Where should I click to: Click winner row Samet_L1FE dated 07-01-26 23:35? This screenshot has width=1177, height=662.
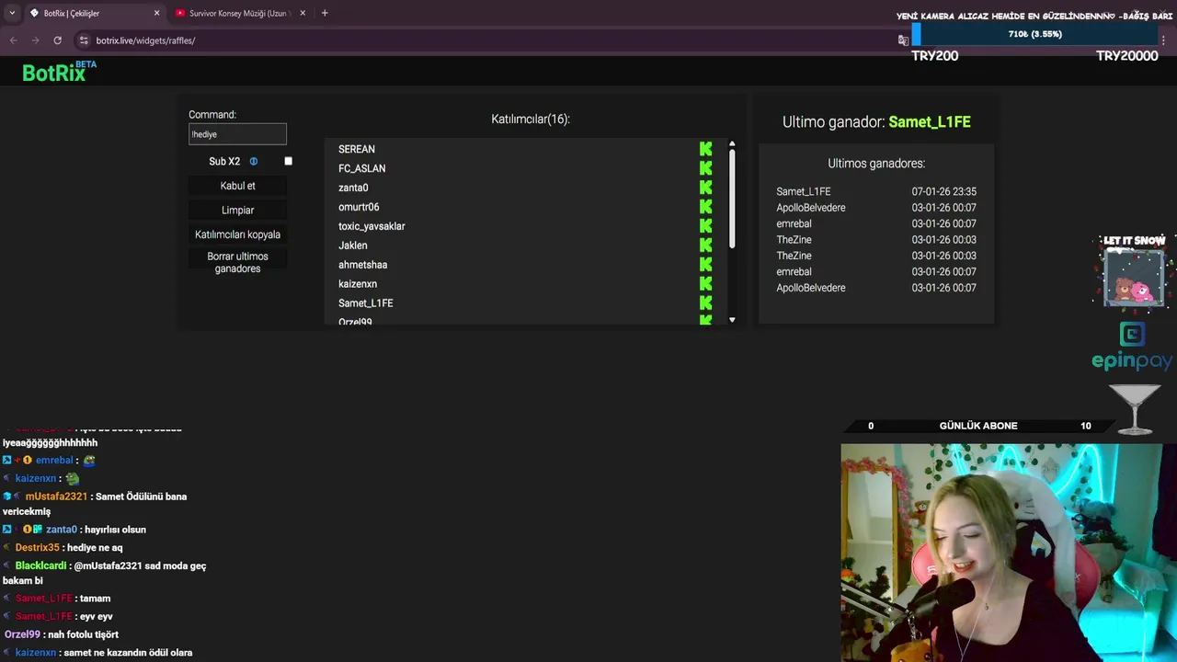pos(876,191)
